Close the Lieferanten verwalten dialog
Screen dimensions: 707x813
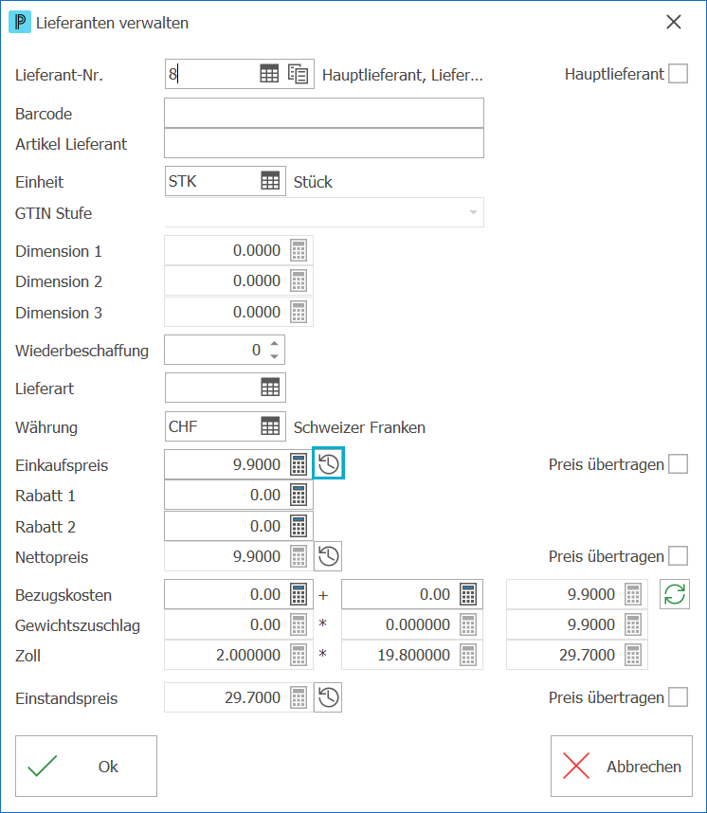point(674,23)
